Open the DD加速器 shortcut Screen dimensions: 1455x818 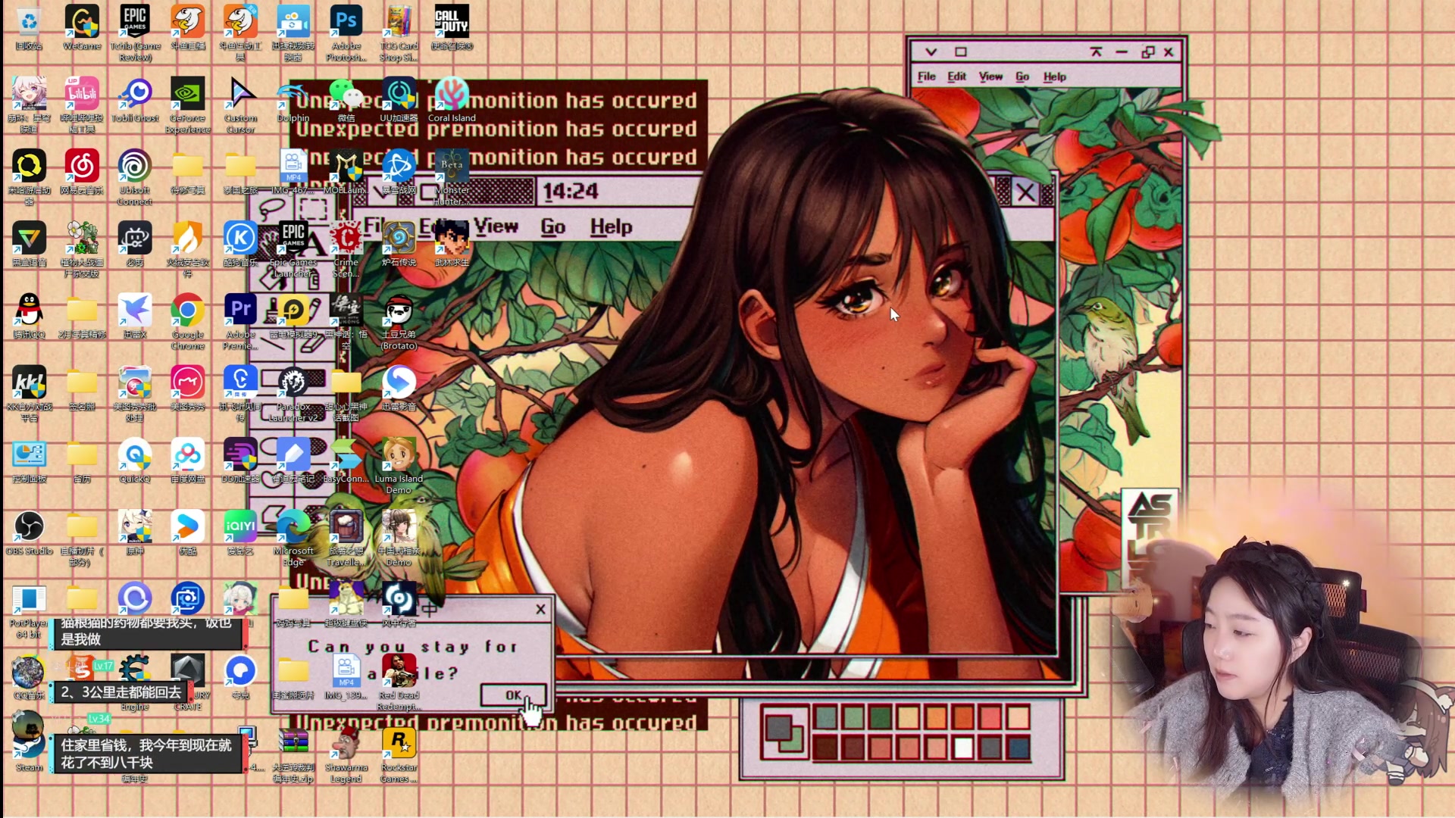(240, 461)
